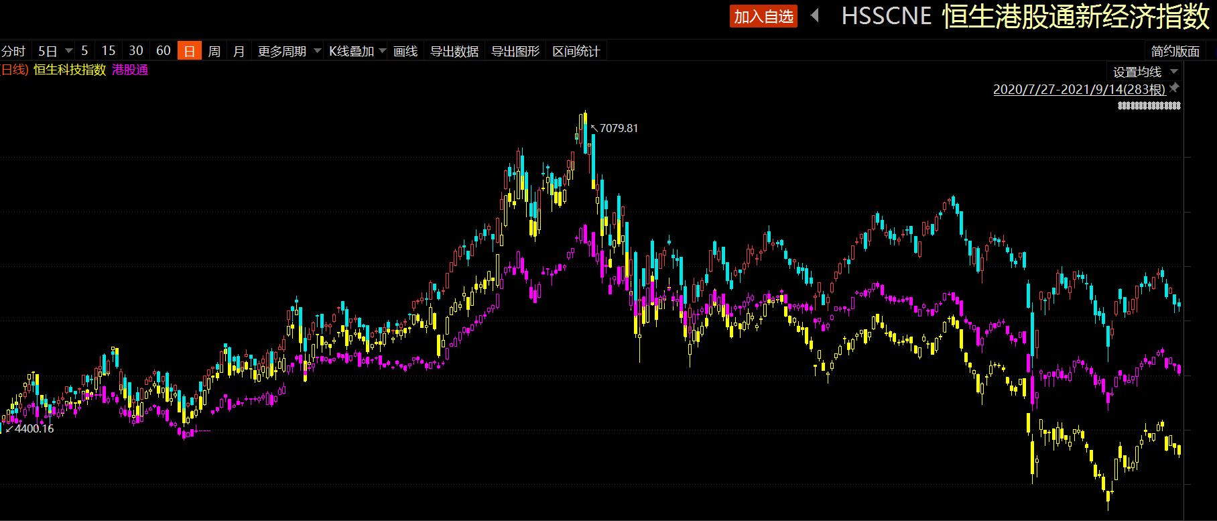
Task: Click the 7079.81 high price label
Action: tap(619, 128)
